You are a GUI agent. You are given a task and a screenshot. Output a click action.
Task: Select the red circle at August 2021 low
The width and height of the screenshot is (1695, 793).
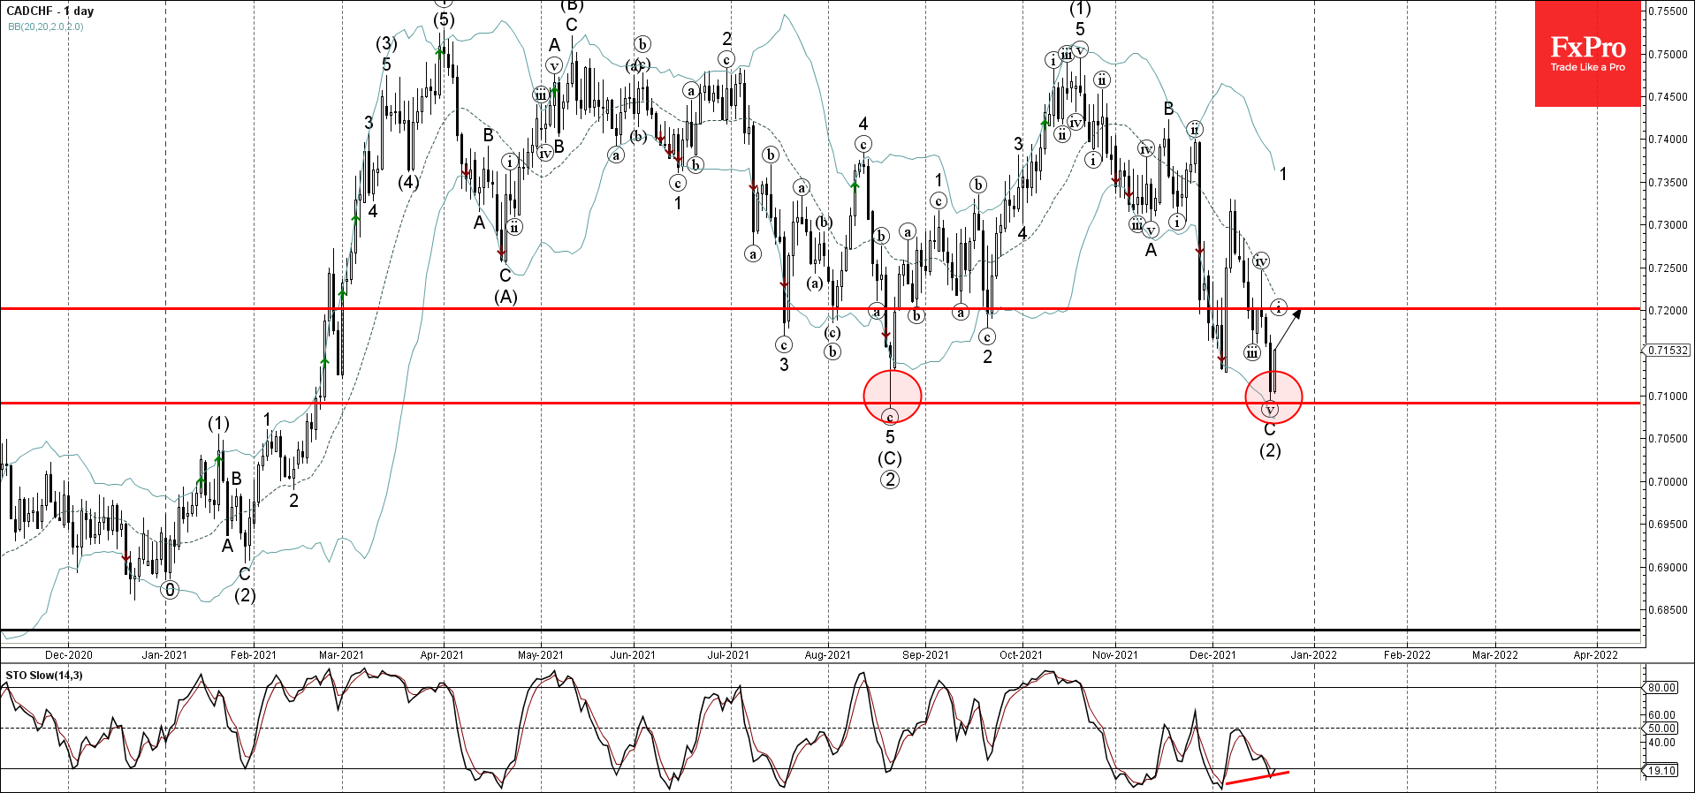893,396
